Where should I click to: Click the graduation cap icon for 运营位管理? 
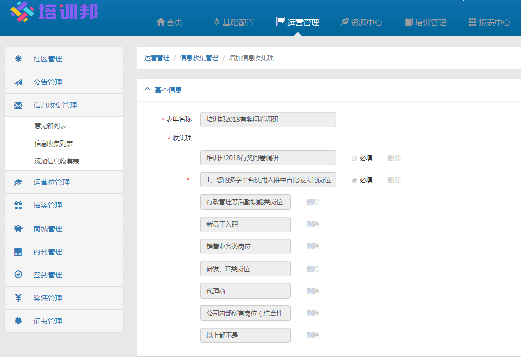pos(18,182)
